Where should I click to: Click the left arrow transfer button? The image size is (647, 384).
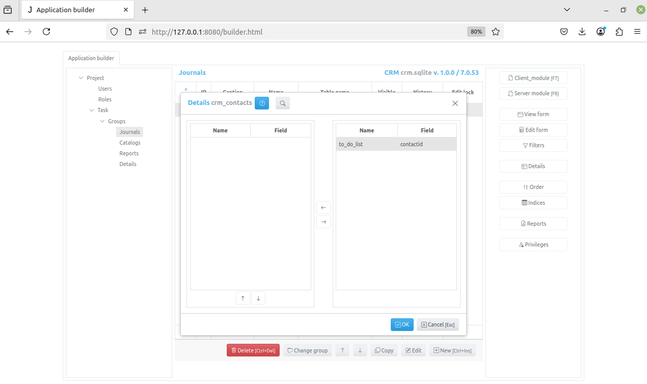click(x=323, y=208)
